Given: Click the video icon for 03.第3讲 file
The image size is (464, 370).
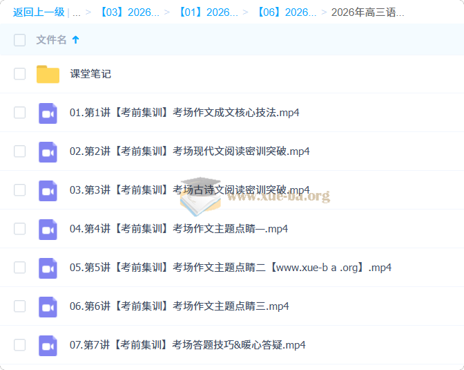Looking at the screenshot, I should (x=48, y=191).
